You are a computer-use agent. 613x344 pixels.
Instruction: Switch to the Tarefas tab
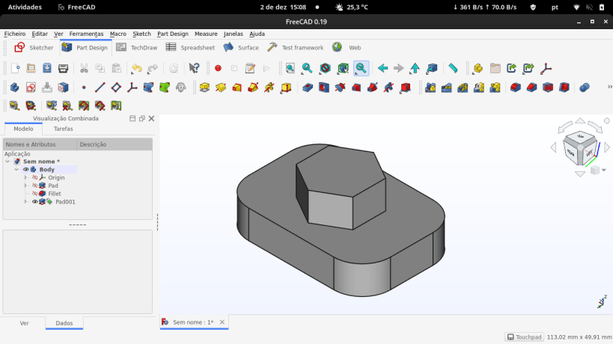point(64,129)
